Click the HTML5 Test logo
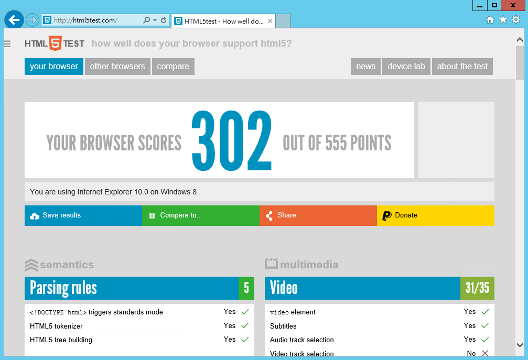 coord(55,43)
